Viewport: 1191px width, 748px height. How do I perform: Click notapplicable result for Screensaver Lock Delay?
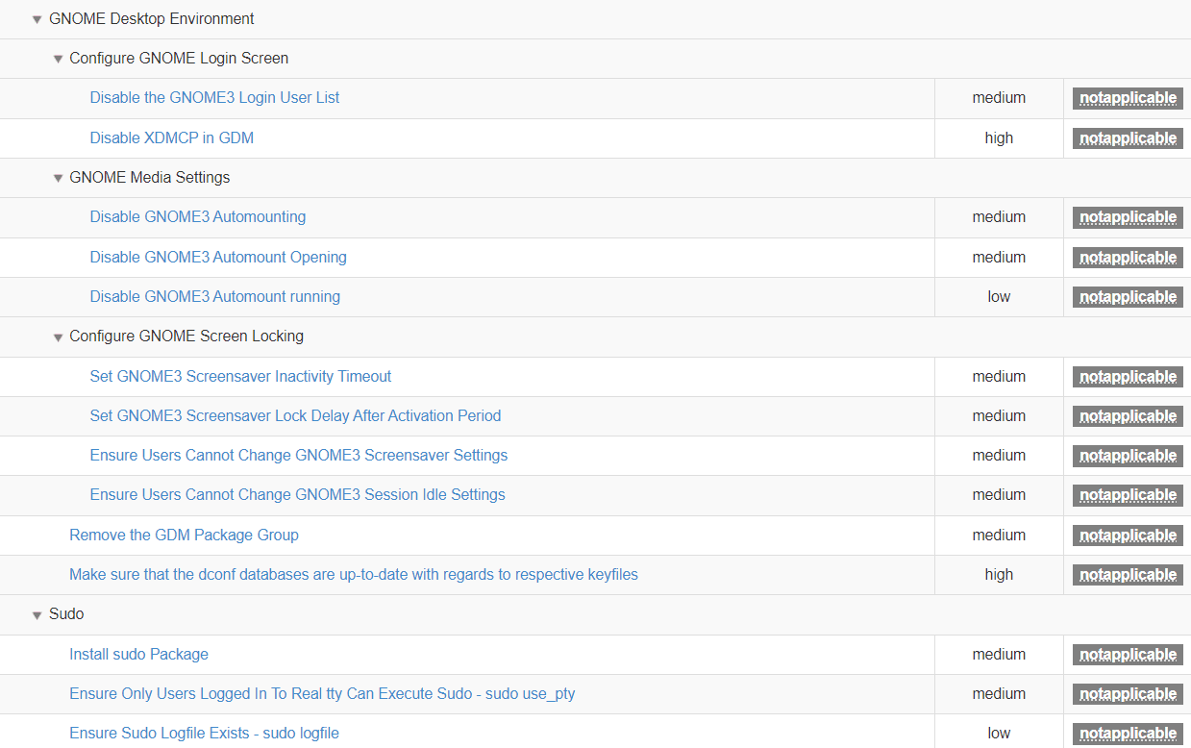tap(1128, 416)
